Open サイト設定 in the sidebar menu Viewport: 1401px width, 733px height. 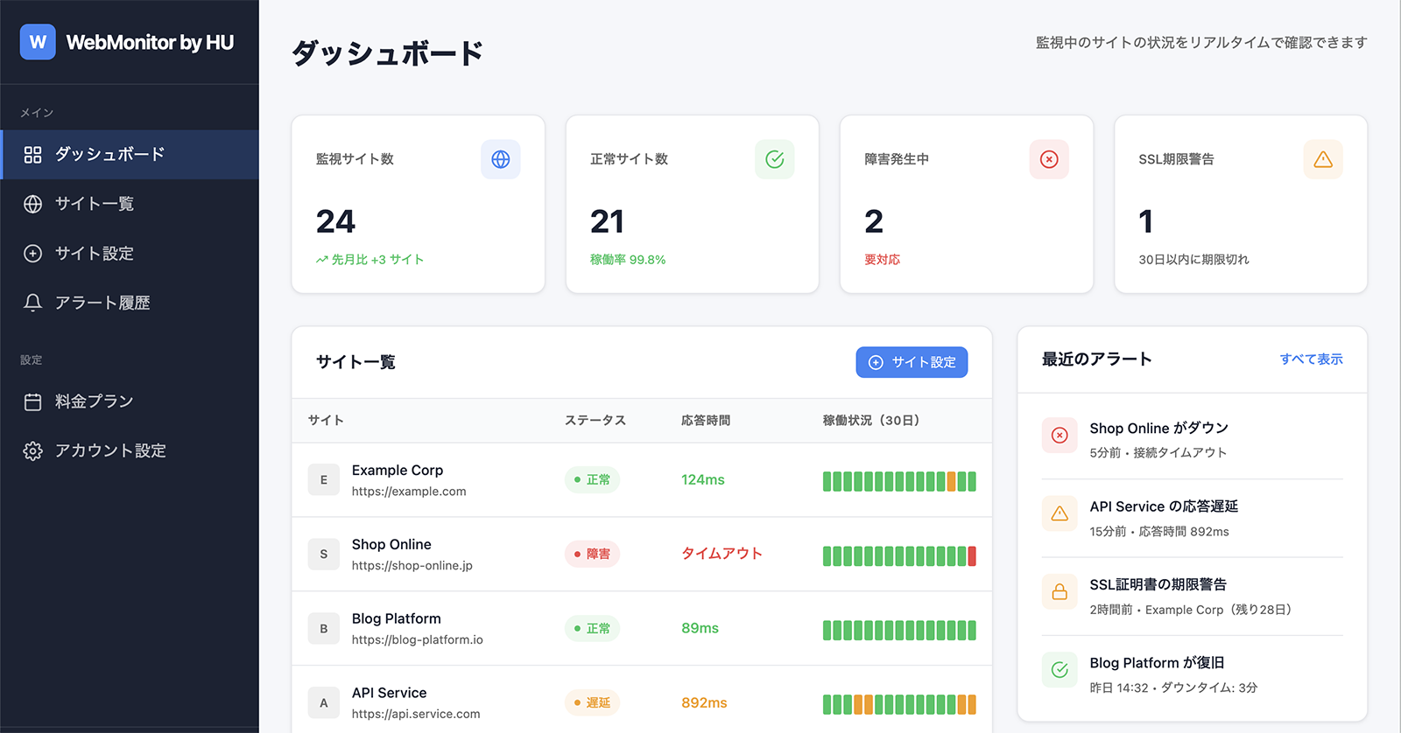(x=130, y=254)
